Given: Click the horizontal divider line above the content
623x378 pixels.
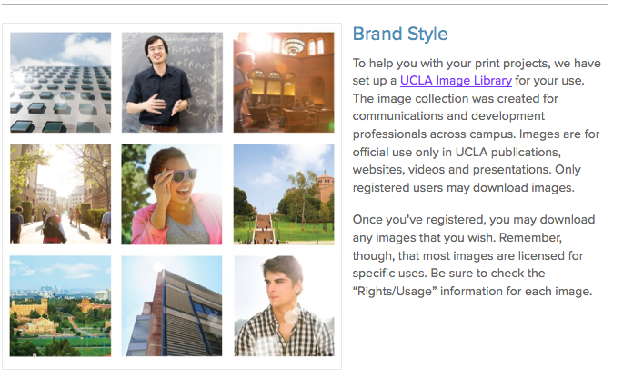Looking at the screenshot, I should point(304,4).
